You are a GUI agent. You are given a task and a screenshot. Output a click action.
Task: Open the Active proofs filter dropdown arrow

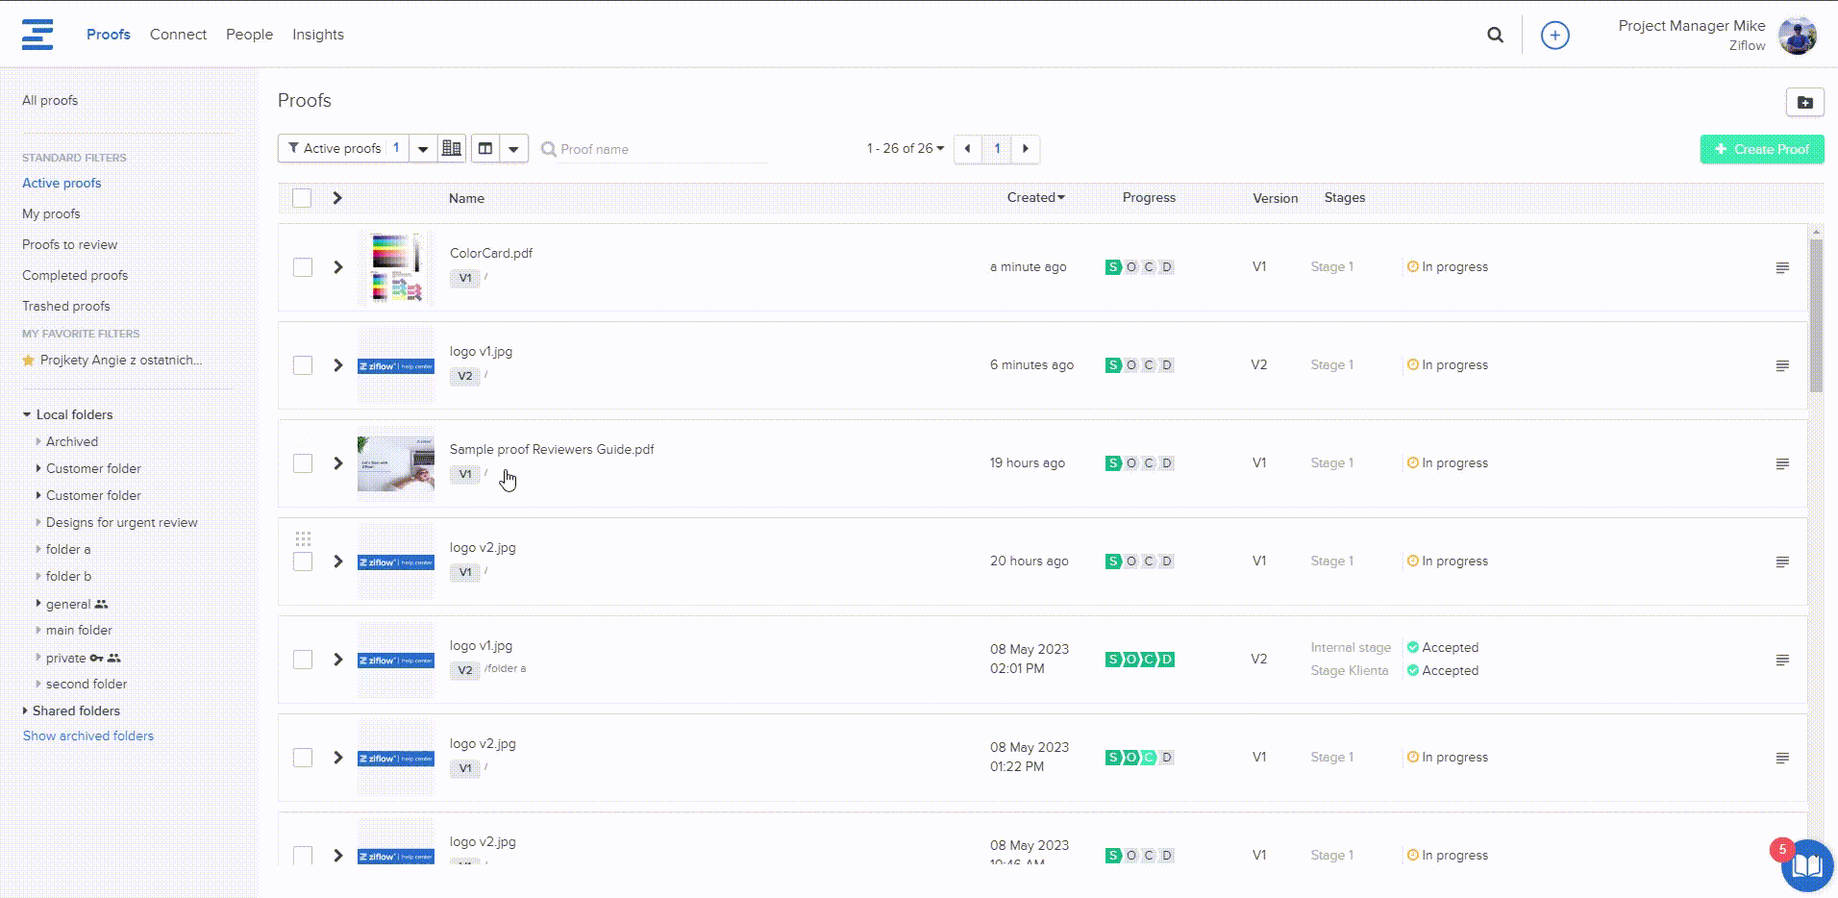tap(423, 148)
